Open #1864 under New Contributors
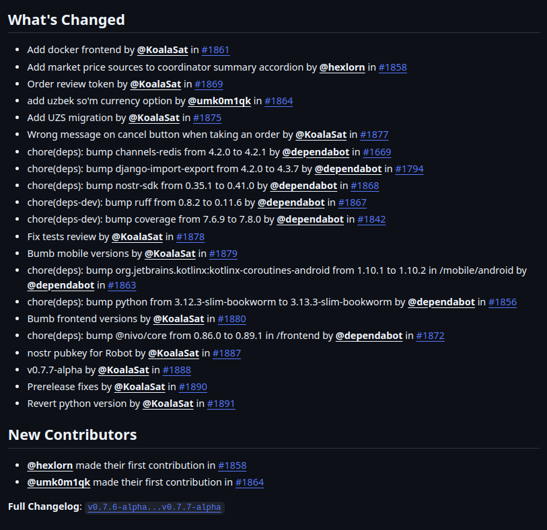 coord(250,482)
